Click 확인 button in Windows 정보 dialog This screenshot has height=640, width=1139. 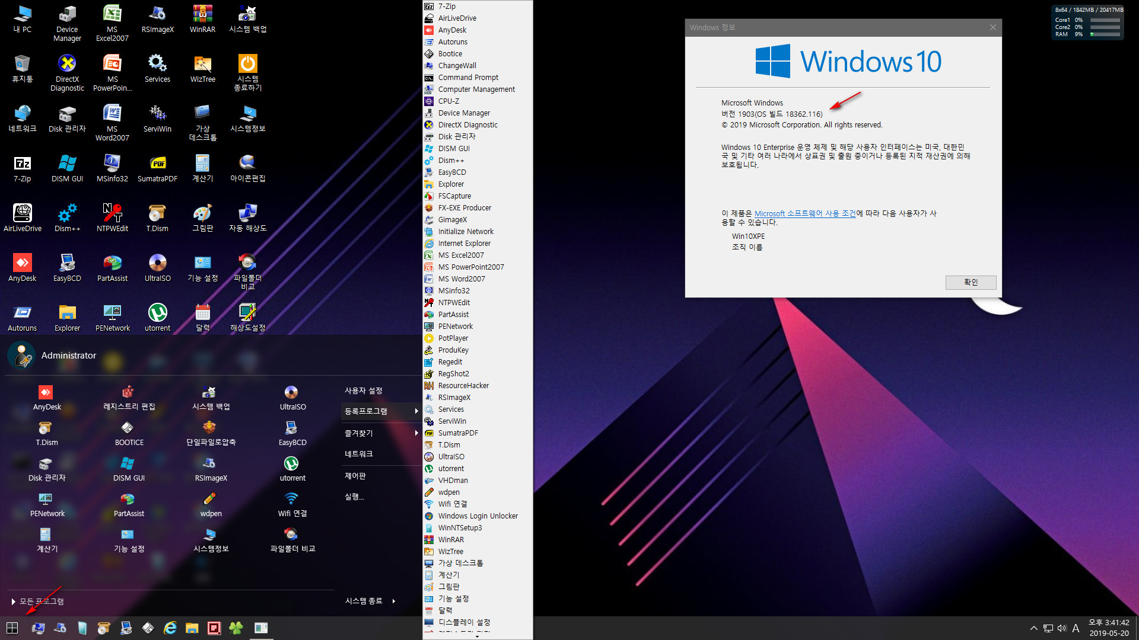[x=971, y=282]
